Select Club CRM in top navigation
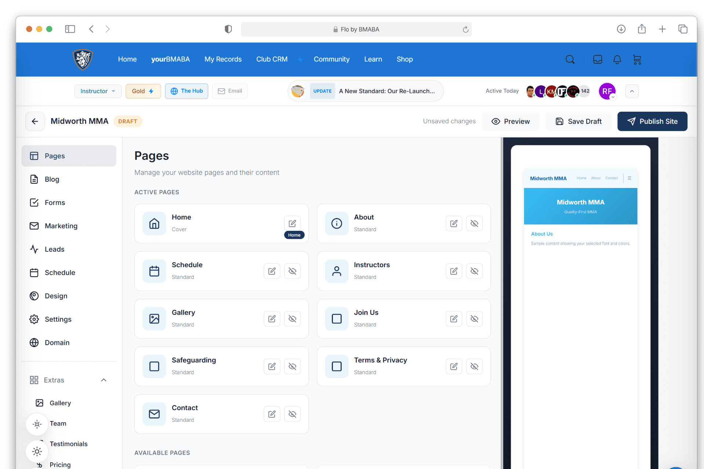 [272, 59]
